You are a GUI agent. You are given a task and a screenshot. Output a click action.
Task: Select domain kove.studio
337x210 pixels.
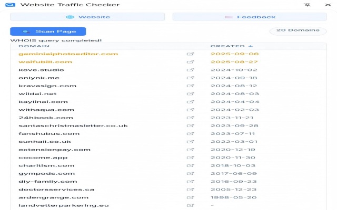(41, 70)
